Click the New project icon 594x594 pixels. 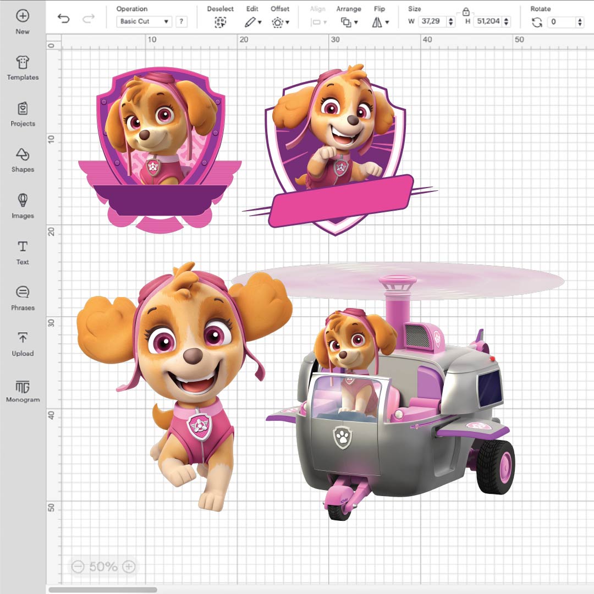coord(23,16)
